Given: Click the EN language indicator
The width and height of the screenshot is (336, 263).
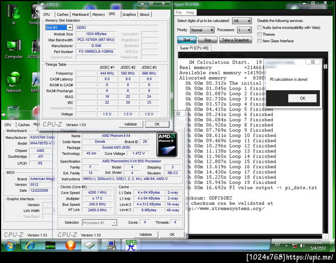Looking at the screenshot, I should coord(277,244).
